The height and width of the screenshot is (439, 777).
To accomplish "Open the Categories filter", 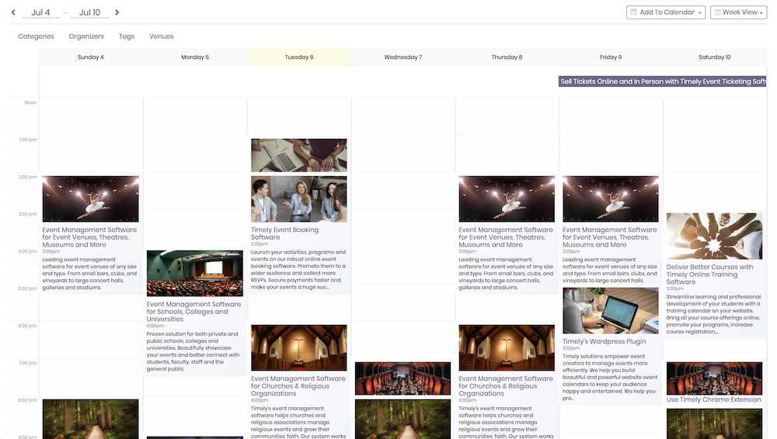I will click(36, 36).
